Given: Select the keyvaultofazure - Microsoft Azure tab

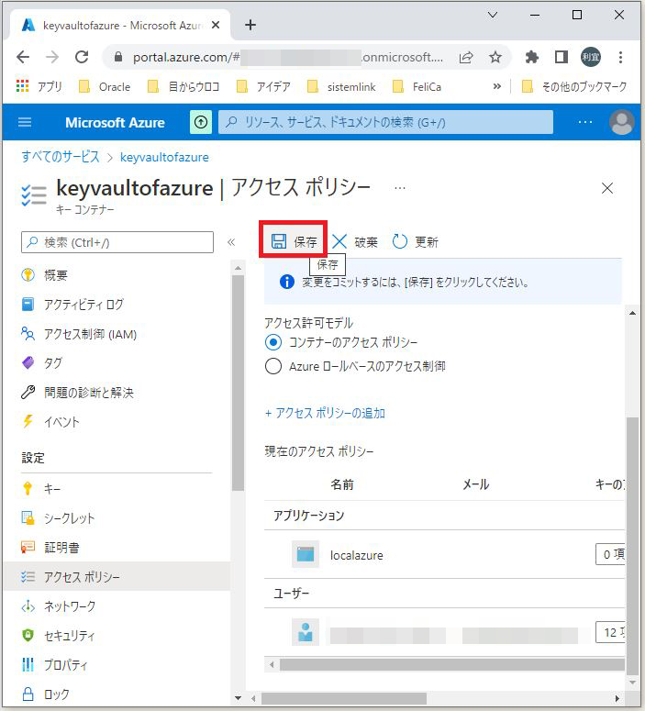Looking at the screenshot, I should 121,25.
